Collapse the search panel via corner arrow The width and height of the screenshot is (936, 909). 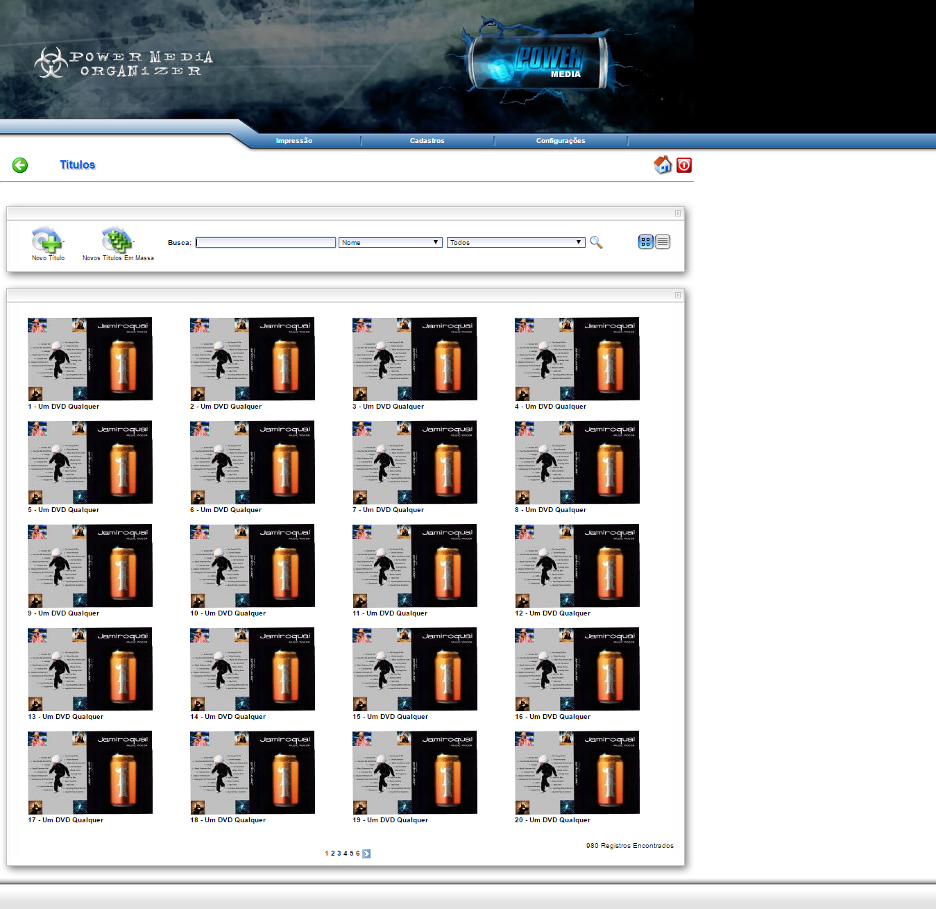coord(678,213)
